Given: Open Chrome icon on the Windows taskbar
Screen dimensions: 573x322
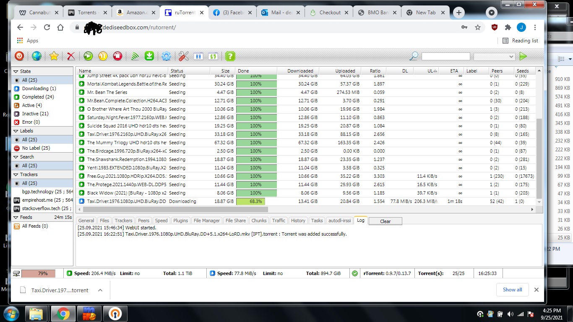Looking at the screenshot, I should point(63,314).
